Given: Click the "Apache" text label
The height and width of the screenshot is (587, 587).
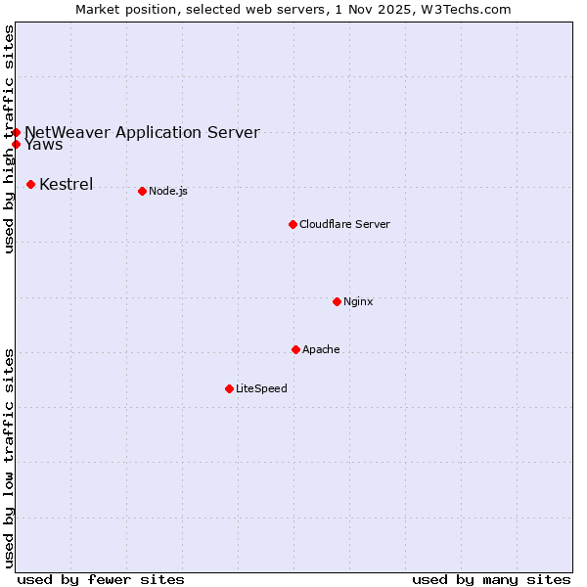Looking at the screenshot, I should point(321,349).
